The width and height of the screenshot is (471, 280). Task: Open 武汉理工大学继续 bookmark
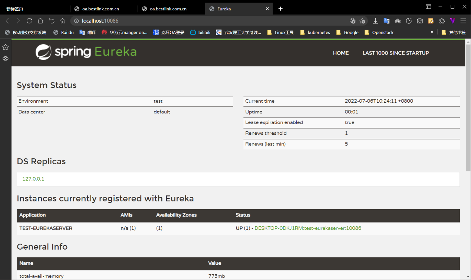(x=238, y=33)
